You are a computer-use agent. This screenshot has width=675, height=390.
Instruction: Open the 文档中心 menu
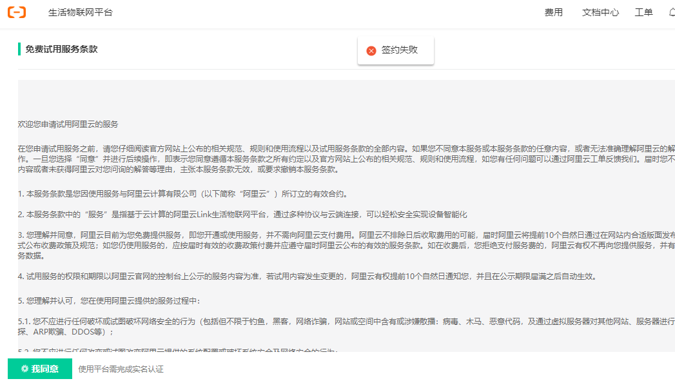point(600,12)
